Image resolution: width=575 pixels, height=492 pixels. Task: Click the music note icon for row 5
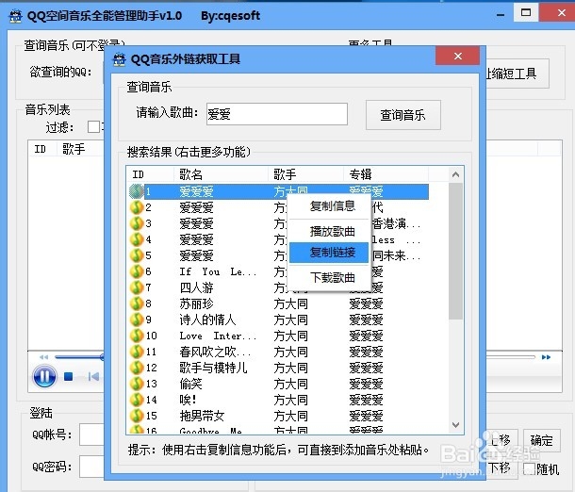(x=137, y=255)
